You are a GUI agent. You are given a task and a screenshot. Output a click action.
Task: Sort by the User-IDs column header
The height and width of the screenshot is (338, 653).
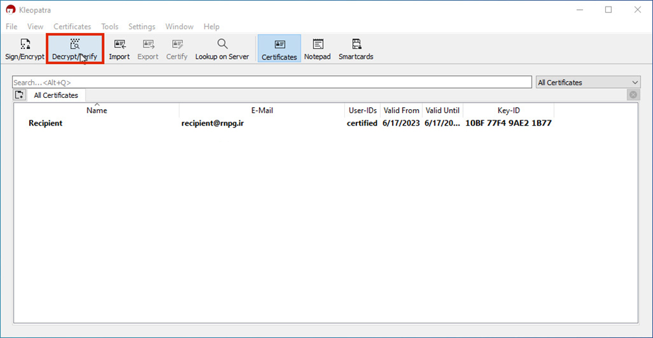pos(362,110)
